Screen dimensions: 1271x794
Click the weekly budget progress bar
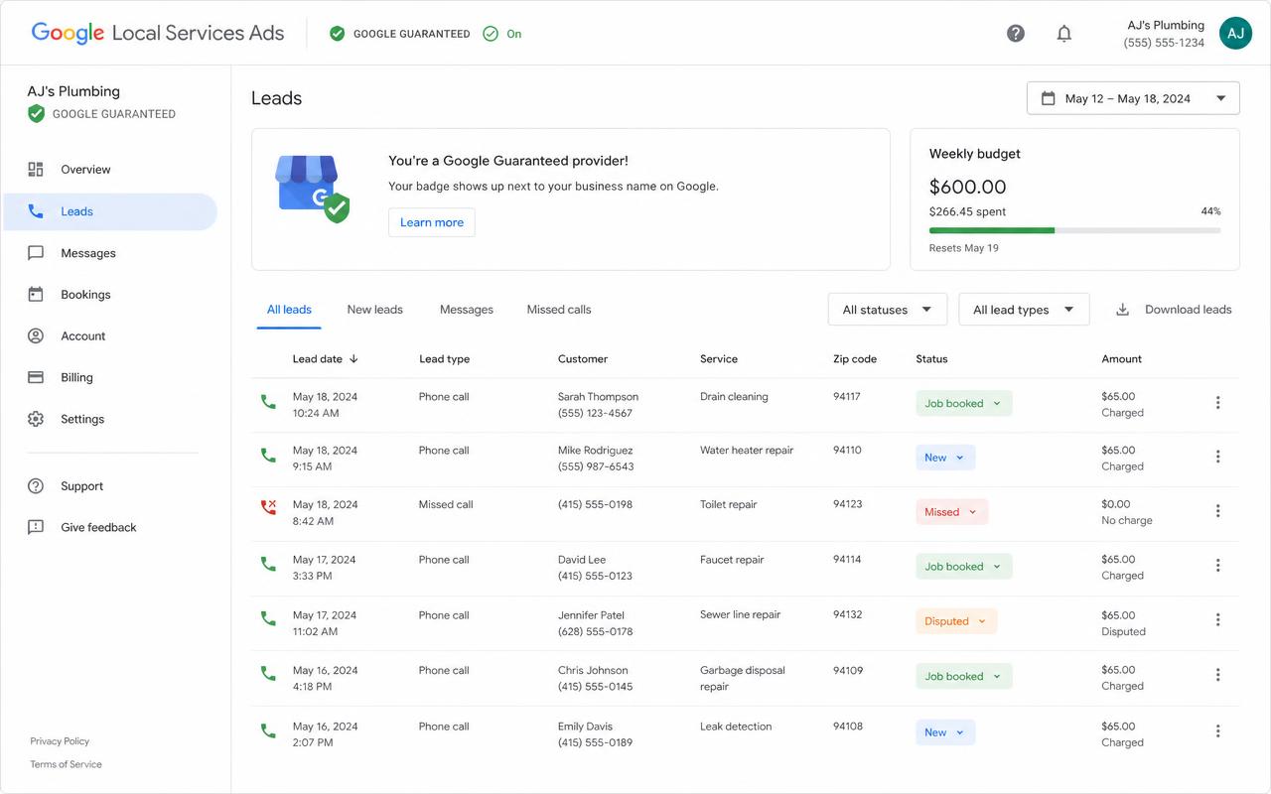pos(1074,230)
